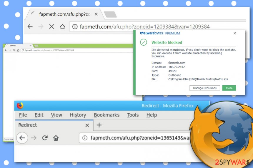Click the Firefox back button
This screenshot has height=168, width=253.
click(22, 138)
